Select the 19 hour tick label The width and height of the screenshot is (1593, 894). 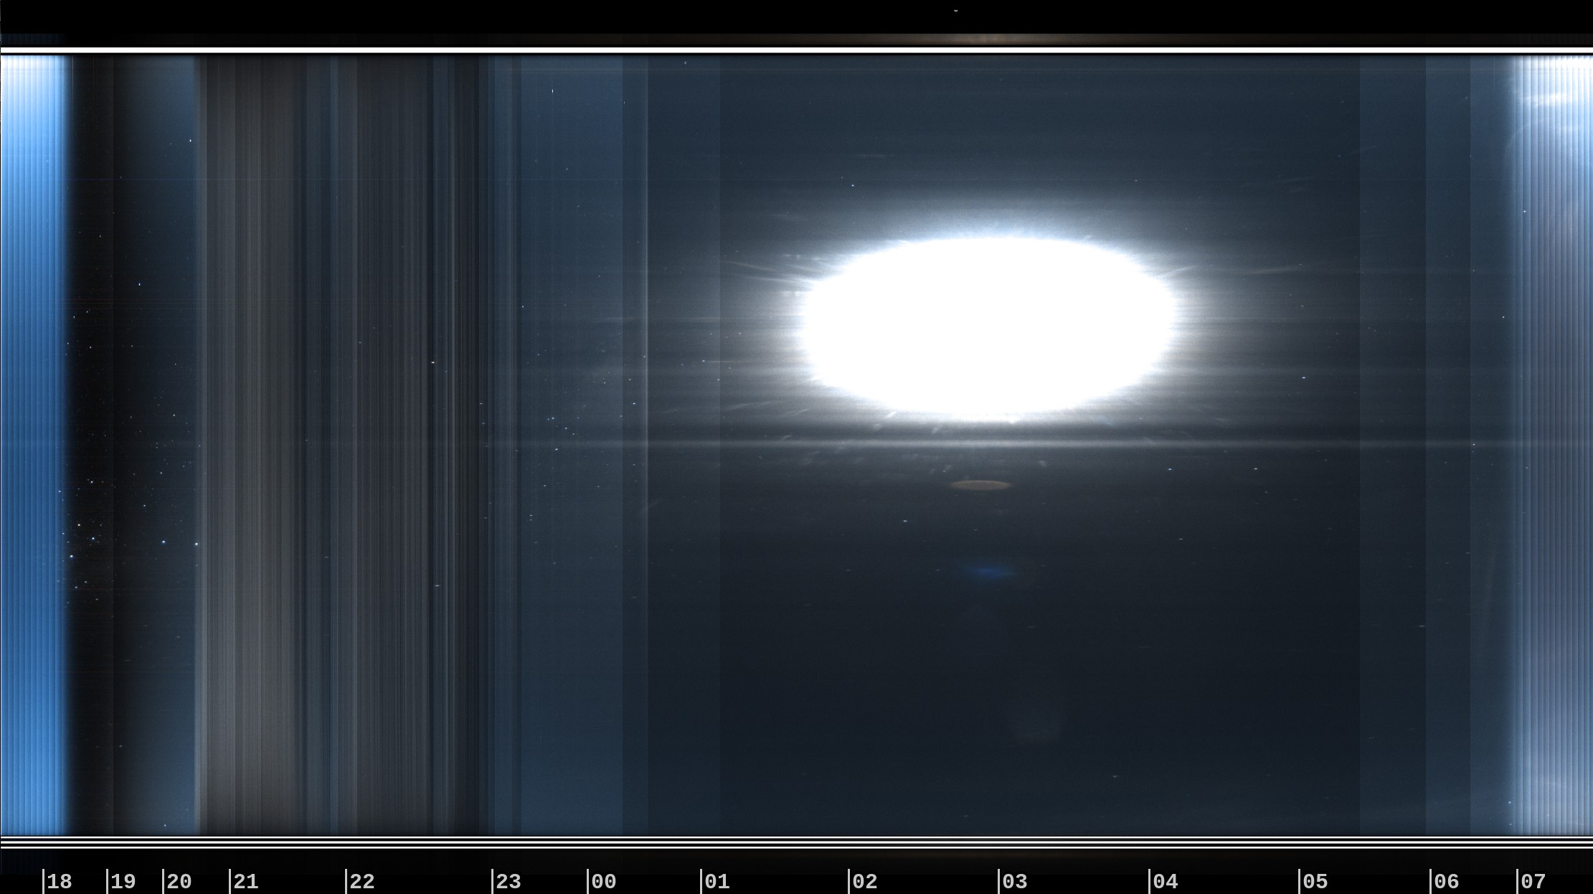[x=123, y=881]
